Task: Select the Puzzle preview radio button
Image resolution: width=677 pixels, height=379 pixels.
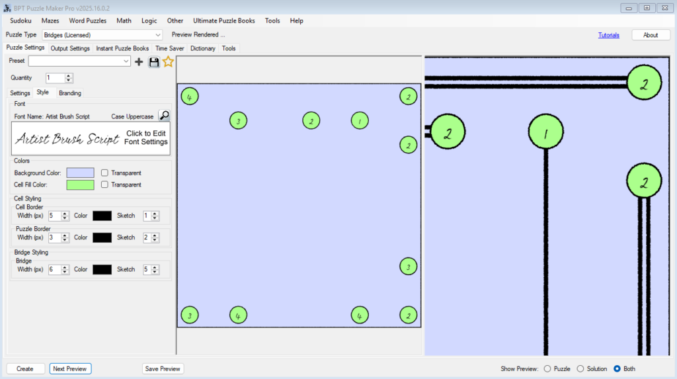Action: [x=547, y=368]
